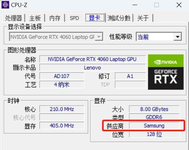Open the 内存 tab

point(55,18)
